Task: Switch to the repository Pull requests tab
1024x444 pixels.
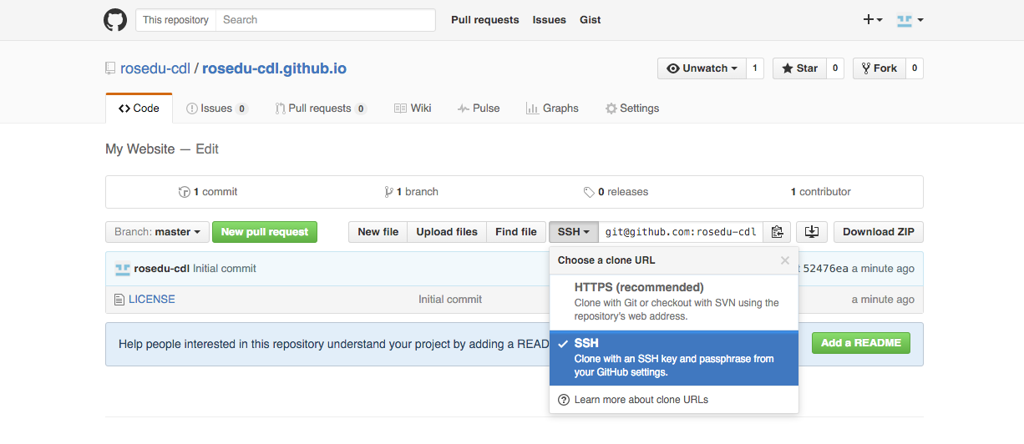Action: [321, 108]
